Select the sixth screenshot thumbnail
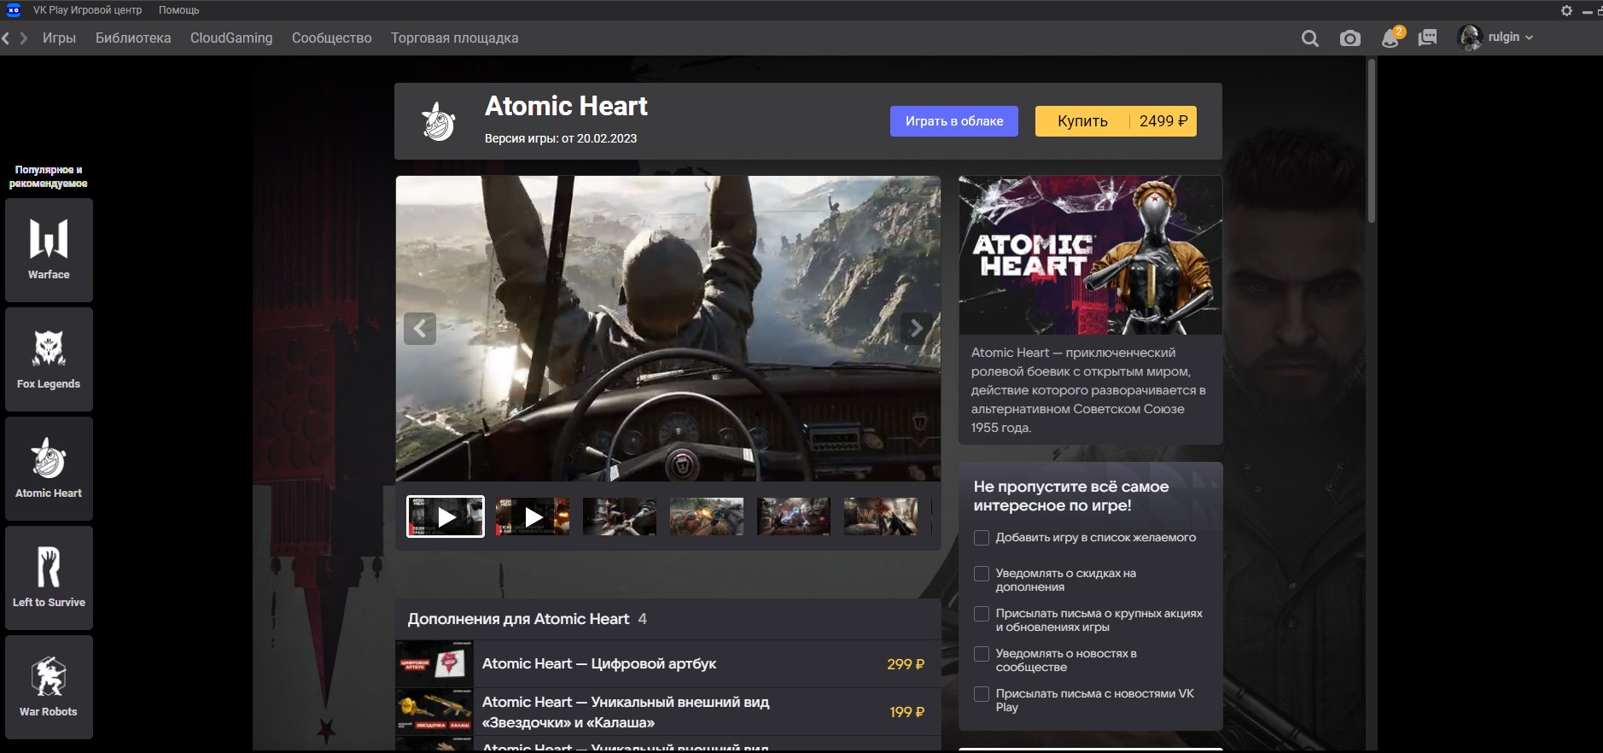 (x=881, y=517)
